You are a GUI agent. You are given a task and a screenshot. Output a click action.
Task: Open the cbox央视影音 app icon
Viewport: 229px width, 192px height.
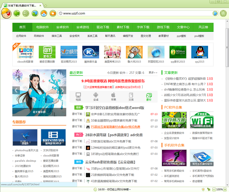click(x=25, y=52)
